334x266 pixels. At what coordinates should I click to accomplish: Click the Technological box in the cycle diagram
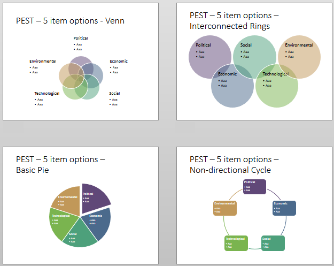point(236,242)
